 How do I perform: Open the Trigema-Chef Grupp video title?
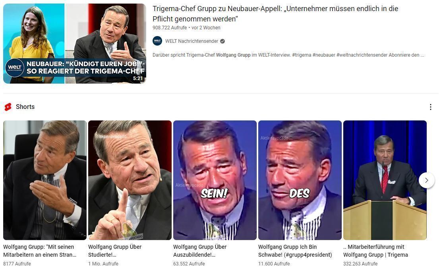[x=275, y=14]
